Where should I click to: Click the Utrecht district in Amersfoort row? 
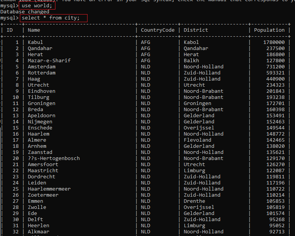(195, 165)
